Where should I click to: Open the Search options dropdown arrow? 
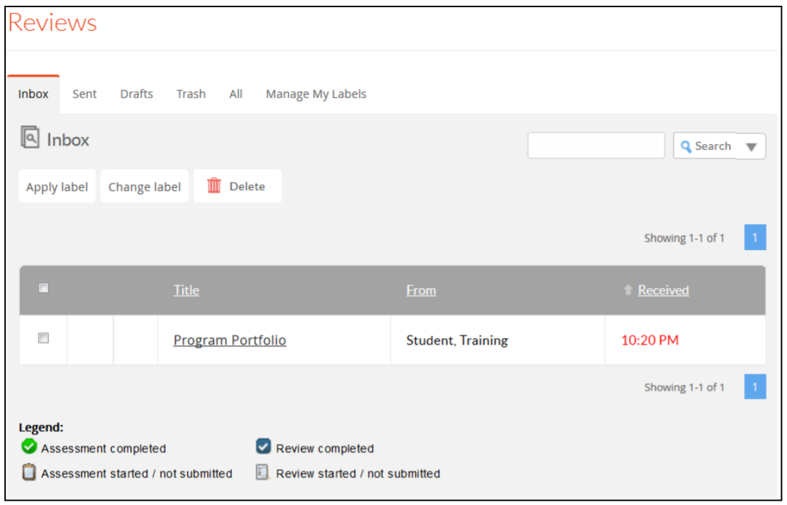pyautogui.click(x=751, y=145)
